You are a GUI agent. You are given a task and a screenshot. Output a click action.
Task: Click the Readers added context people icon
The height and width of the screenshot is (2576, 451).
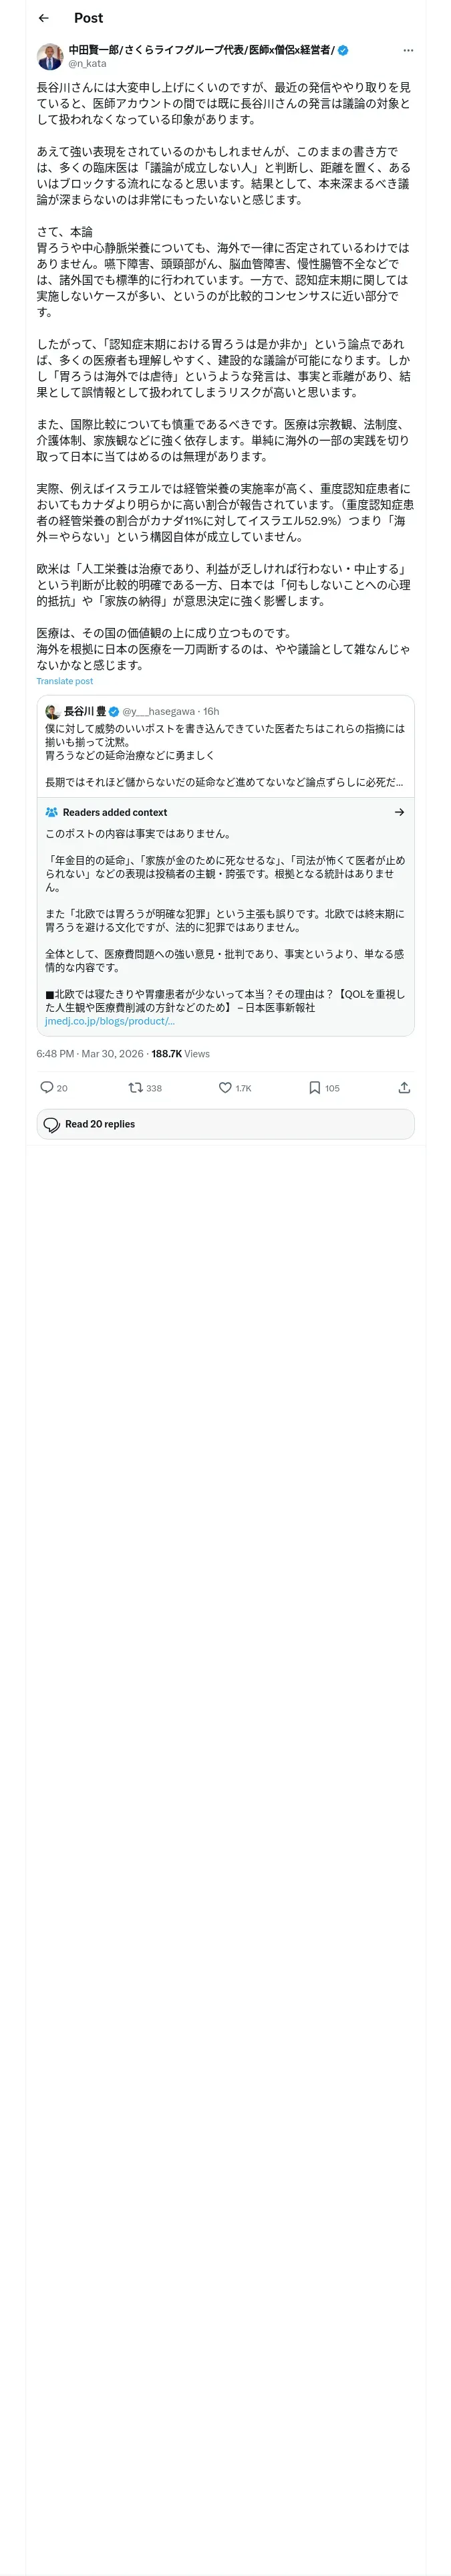coord(52,812)
